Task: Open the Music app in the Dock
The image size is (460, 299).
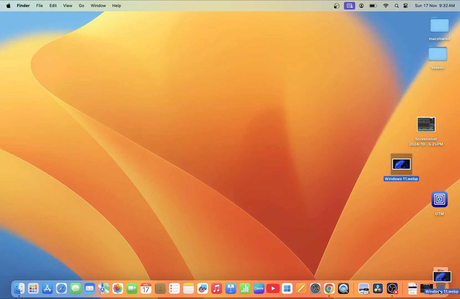Action: click(216, 289)
